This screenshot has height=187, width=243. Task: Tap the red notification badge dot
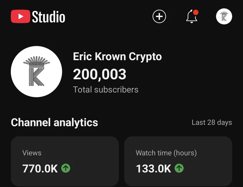[196, 12]
